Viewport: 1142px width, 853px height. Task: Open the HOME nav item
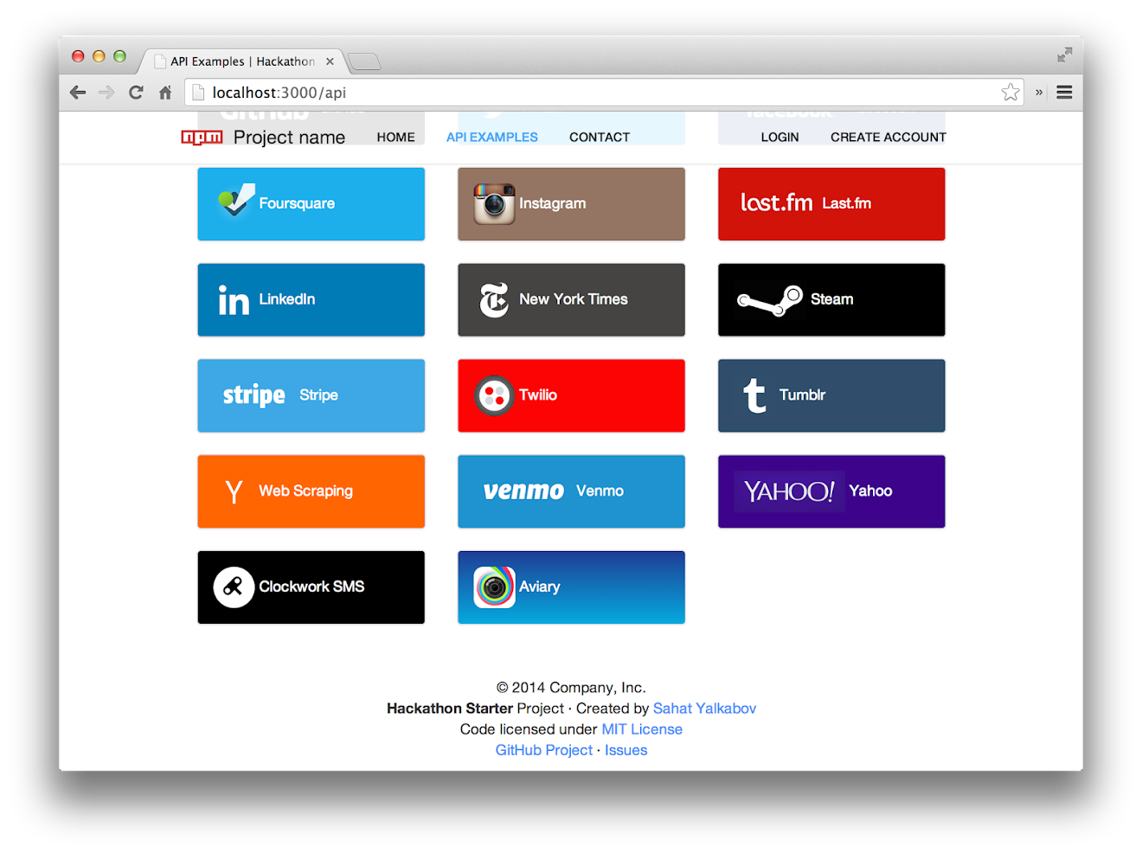coord(395,138)
